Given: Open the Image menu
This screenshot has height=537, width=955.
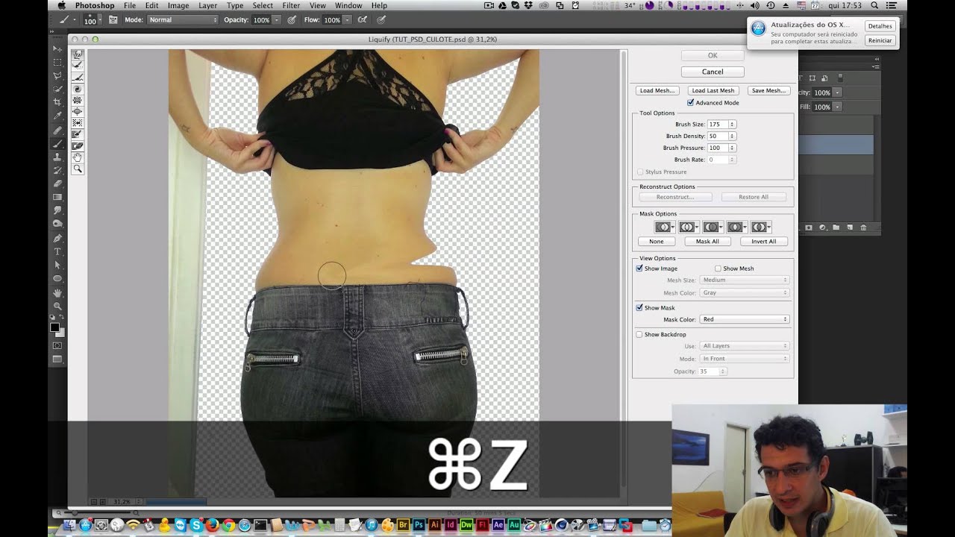Looking at the screenshot, I should pos(178,5).
